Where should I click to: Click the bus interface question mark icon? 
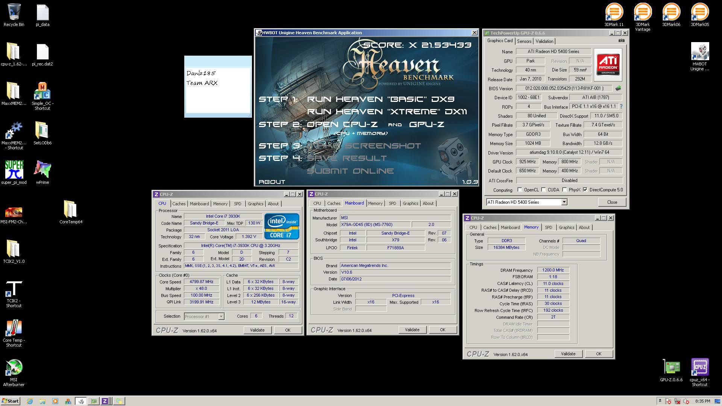point(621,106)
